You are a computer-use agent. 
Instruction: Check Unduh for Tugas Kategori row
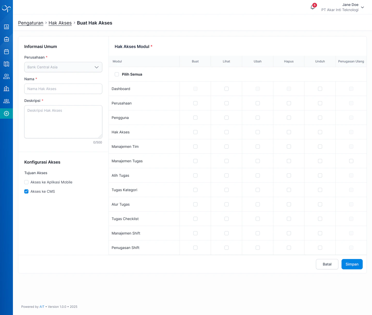[320, 190]
